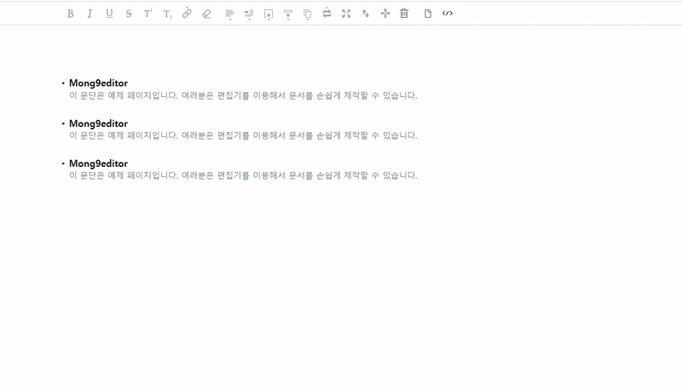Click the first Mong9editor heading
The width and height of the screenshot is (682, 390).
(98, 83)
